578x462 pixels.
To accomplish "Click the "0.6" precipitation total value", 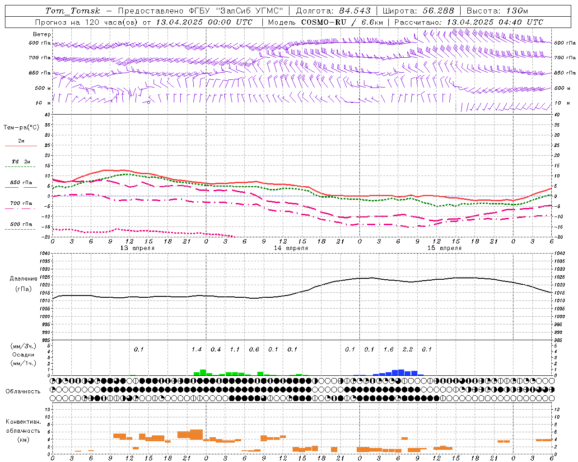I will (x=254, y=349).
